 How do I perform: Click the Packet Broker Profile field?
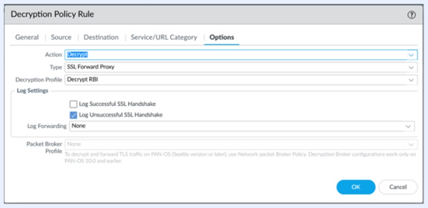(x=241, y=145)
